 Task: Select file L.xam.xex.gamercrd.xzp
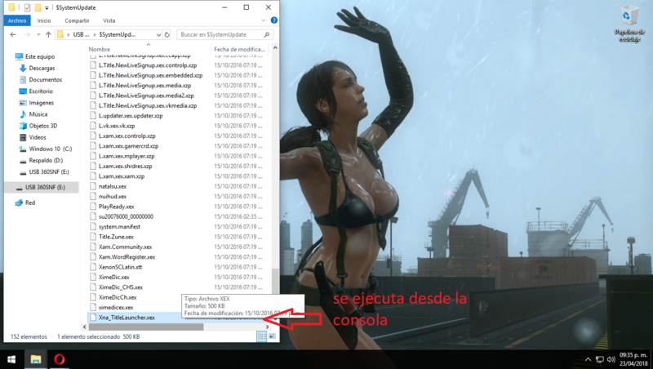pyautogui.click(x=128, y=146)
